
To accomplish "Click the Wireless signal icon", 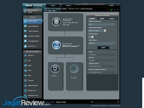I will pyautogui.click(x=25, y=56).
